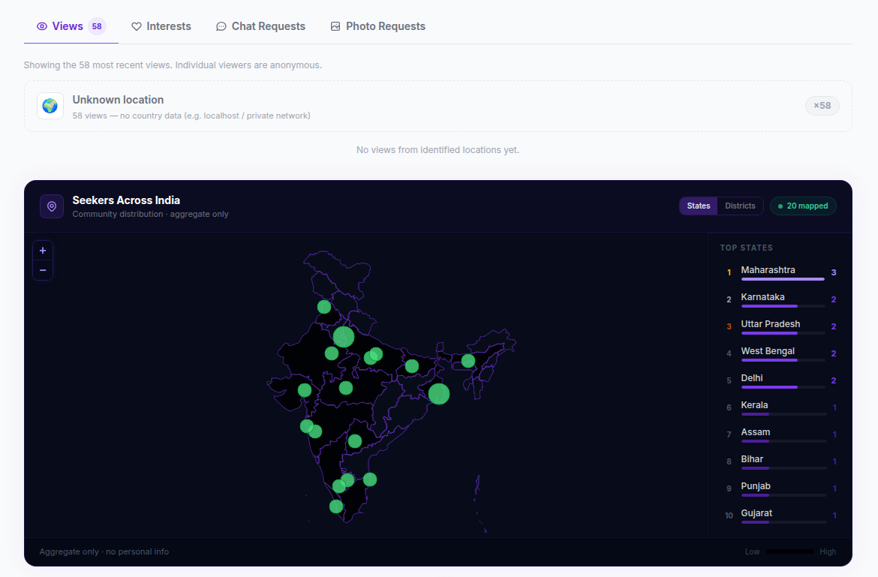This screenshot has height=577, width=878.
Task: Click the 58 views count badge
Action: coord(97,26)
